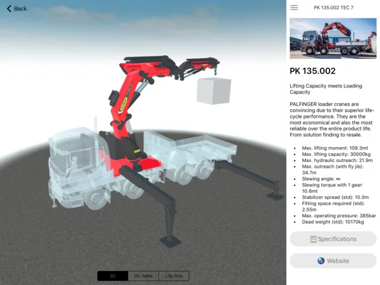Click the PK 135.002 heading
The image size is (380, 285).
click(x=313, y=71)
